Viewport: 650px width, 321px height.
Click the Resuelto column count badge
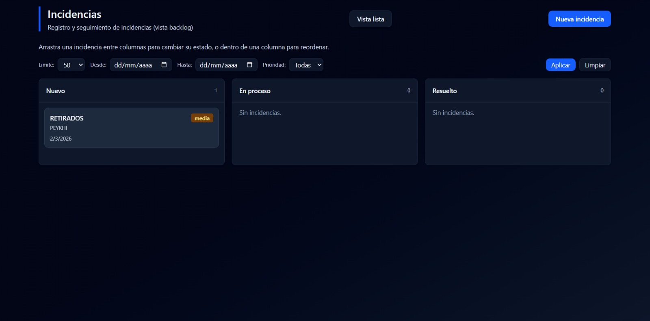click(x=602, y=91)
